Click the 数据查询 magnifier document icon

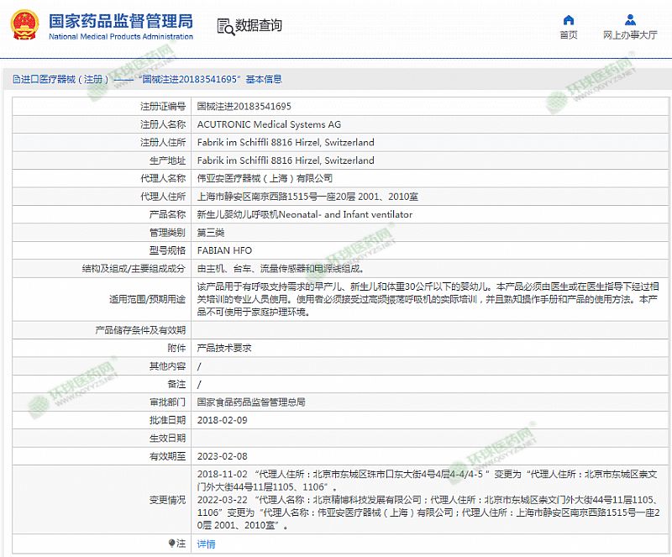[224, 25]
